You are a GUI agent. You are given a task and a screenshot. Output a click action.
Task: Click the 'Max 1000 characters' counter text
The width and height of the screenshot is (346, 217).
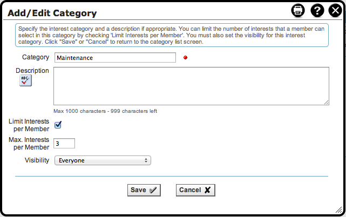click(106, 111)
